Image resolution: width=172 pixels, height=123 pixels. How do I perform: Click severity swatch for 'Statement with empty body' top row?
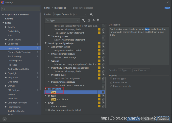tap(99, 29)
